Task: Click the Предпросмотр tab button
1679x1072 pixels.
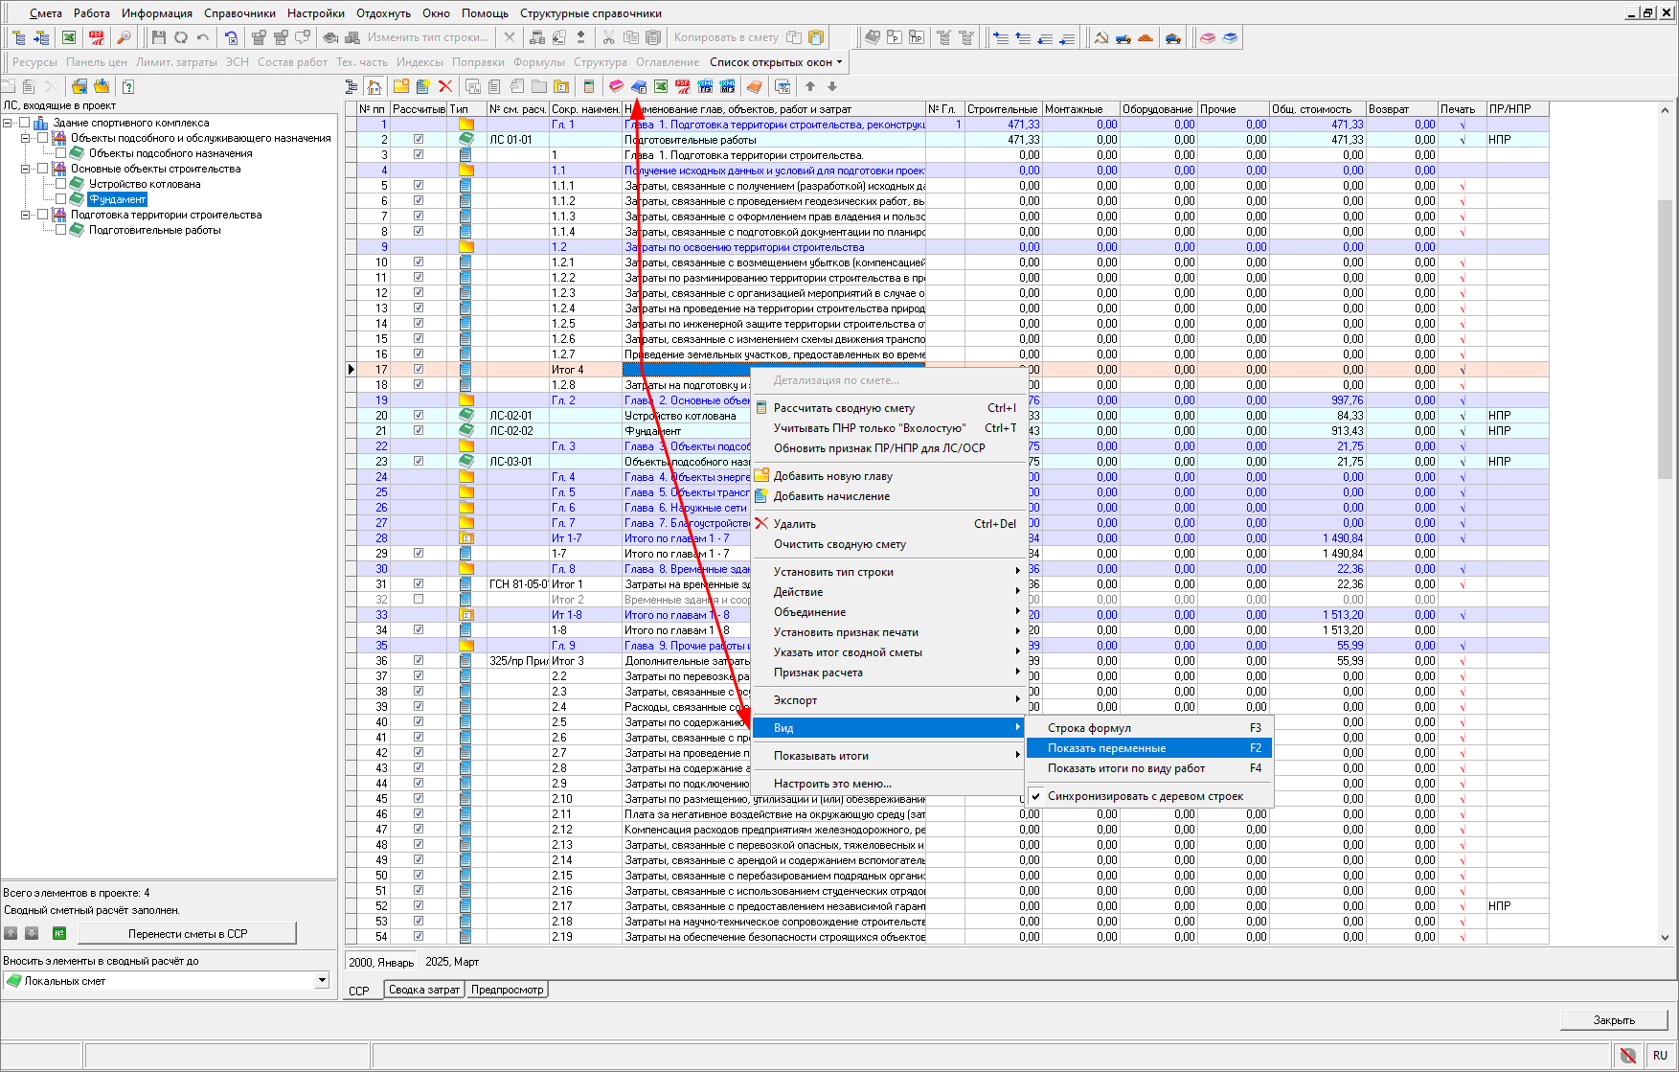Action: point(508,990)
